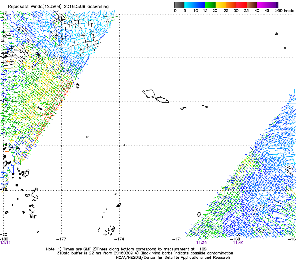Image resolution: width=296 pixels, height=260 pixels.
Task: Click the "-177" longitude axis label
Action: [x=61, y=239]
